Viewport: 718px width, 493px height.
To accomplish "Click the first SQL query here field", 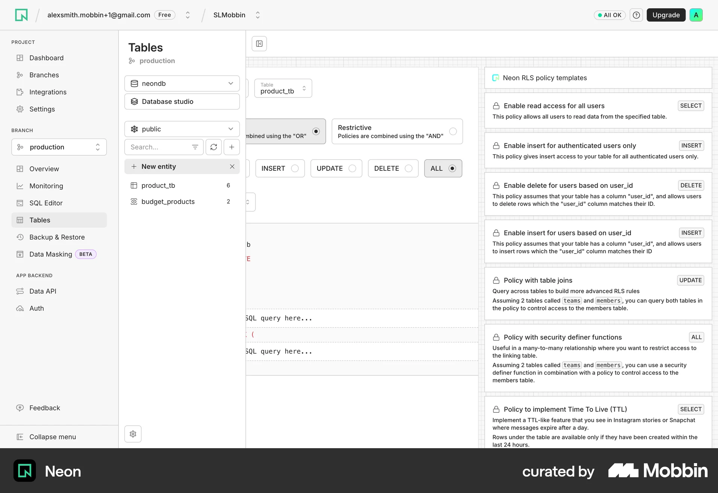I will pos(362,318).
